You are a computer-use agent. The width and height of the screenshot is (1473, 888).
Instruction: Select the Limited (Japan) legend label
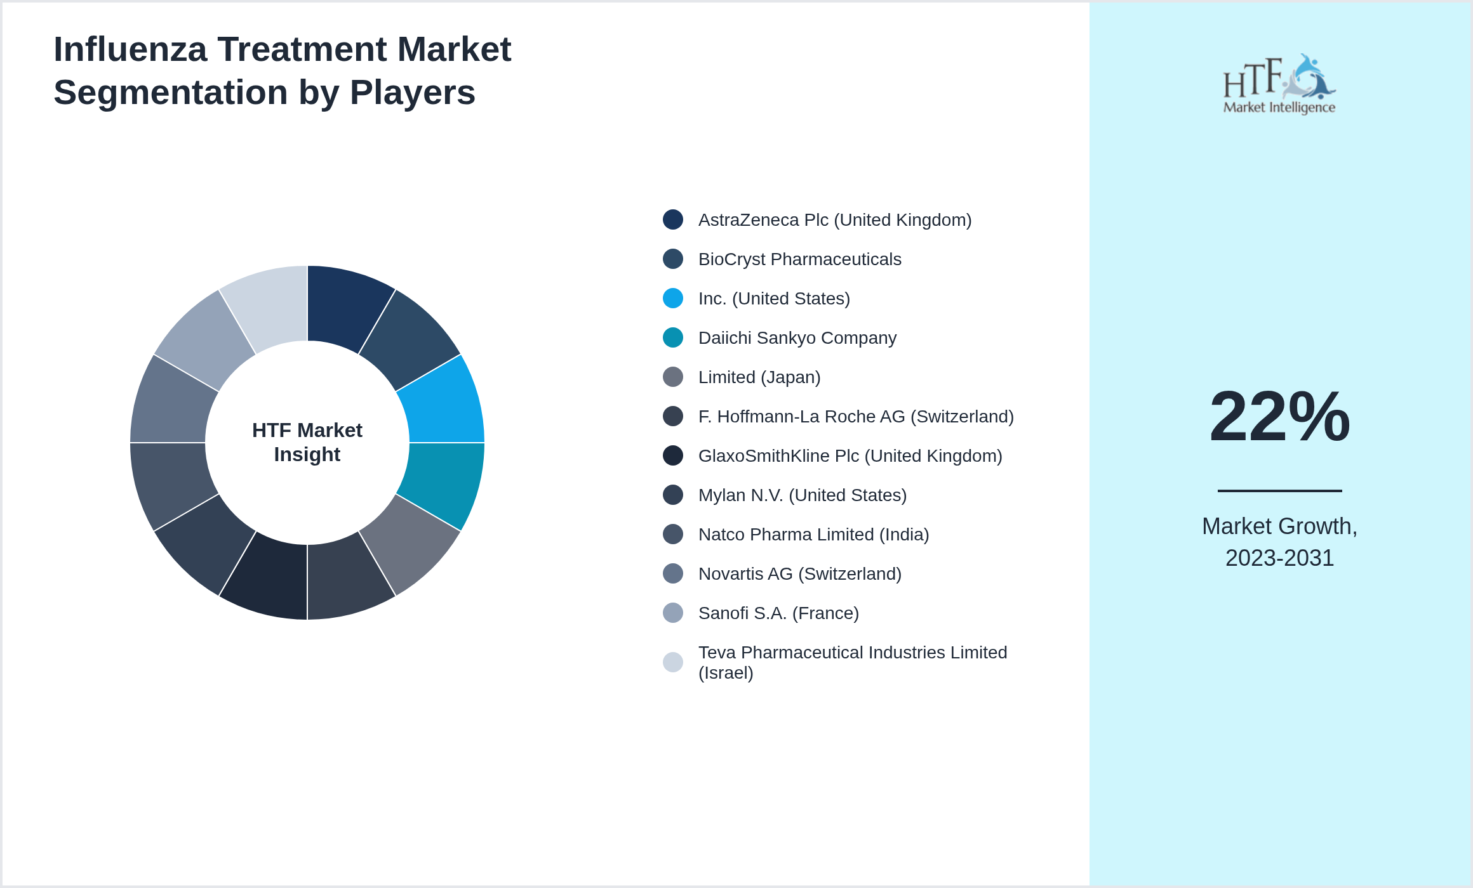[759, 377]
